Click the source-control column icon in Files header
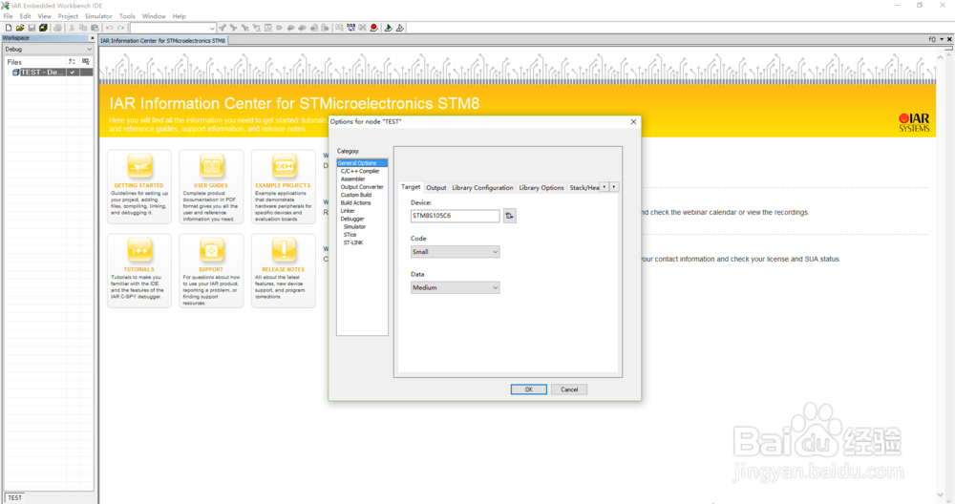The width and height of the screenshot is (955, 504). point(86,61)
